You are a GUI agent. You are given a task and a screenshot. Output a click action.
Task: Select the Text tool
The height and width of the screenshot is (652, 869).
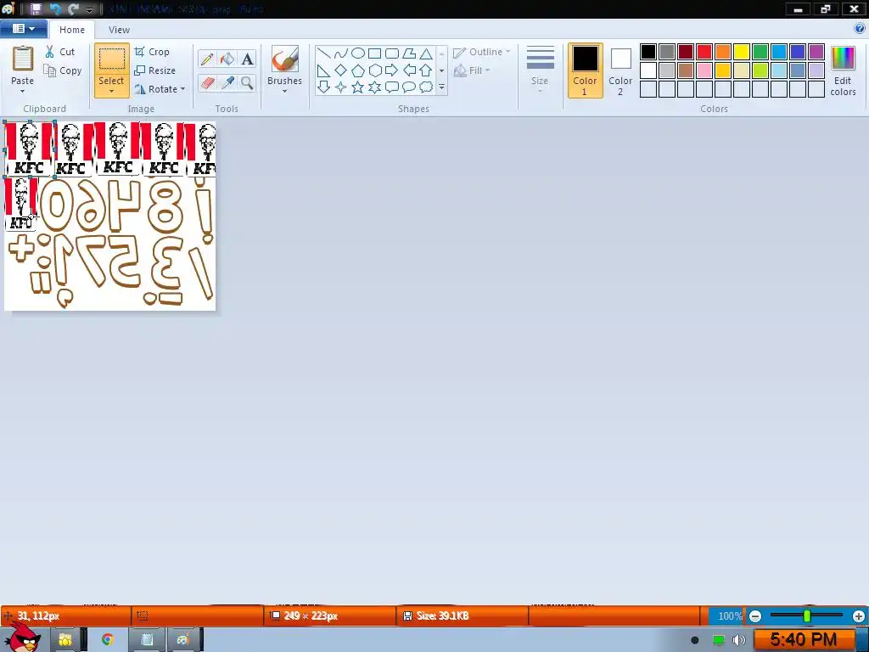[247, 59]
